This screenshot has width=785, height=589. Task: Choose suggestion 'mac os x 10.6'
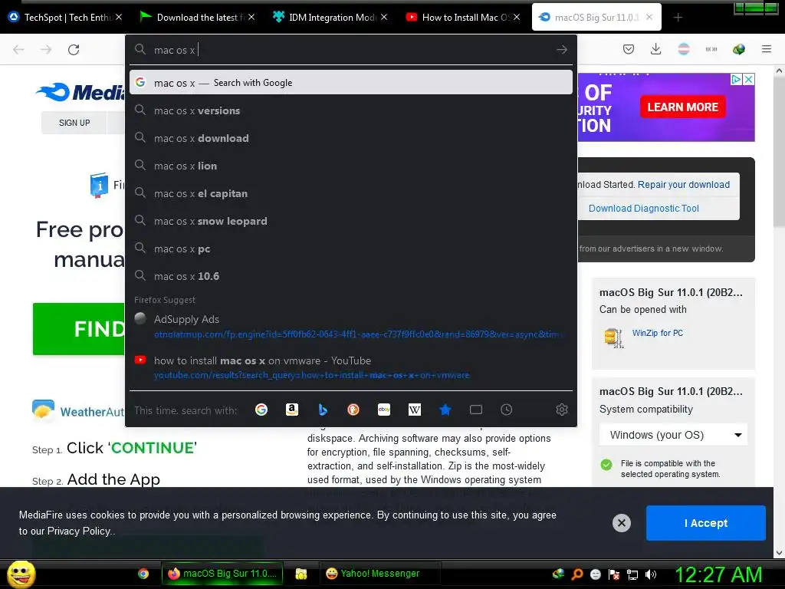pos(351,276)
